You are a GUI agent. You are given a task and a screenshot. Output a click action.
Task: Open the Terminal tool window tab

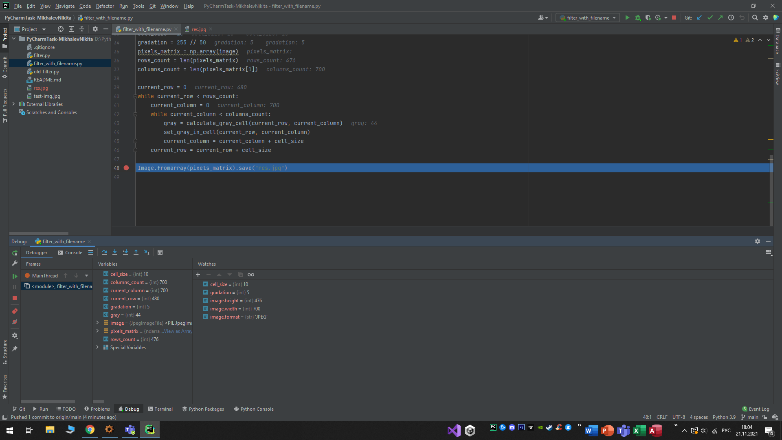(160, 409)
